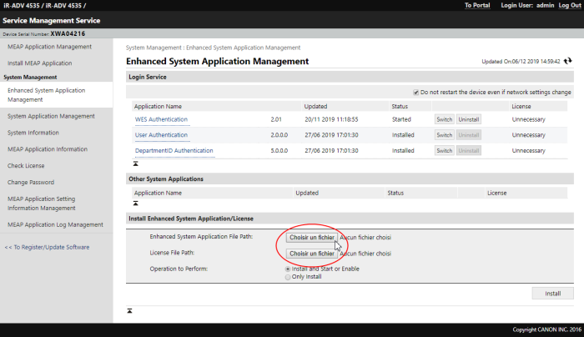Screen dimensions: 584x337
Task: Click the back-to-top arrow under Login Service table
Action: click(135, 163)
